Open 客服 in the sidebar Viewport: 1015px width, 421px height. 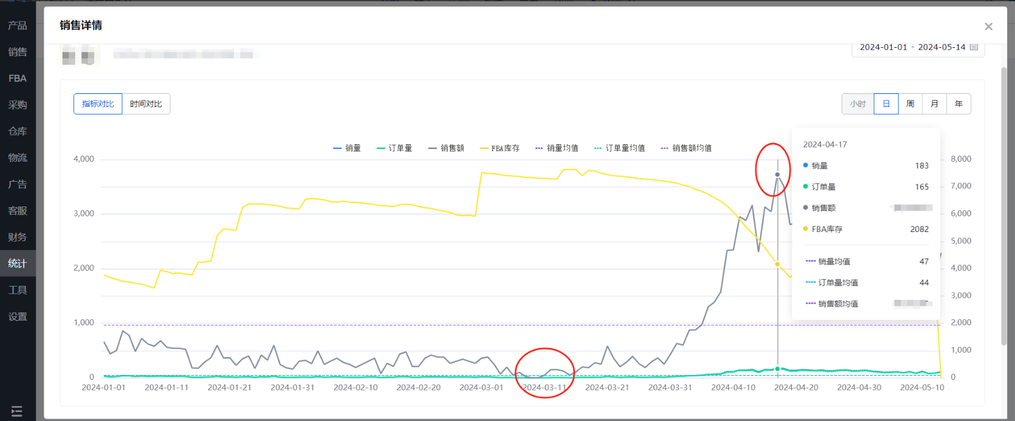click(18, 211)
